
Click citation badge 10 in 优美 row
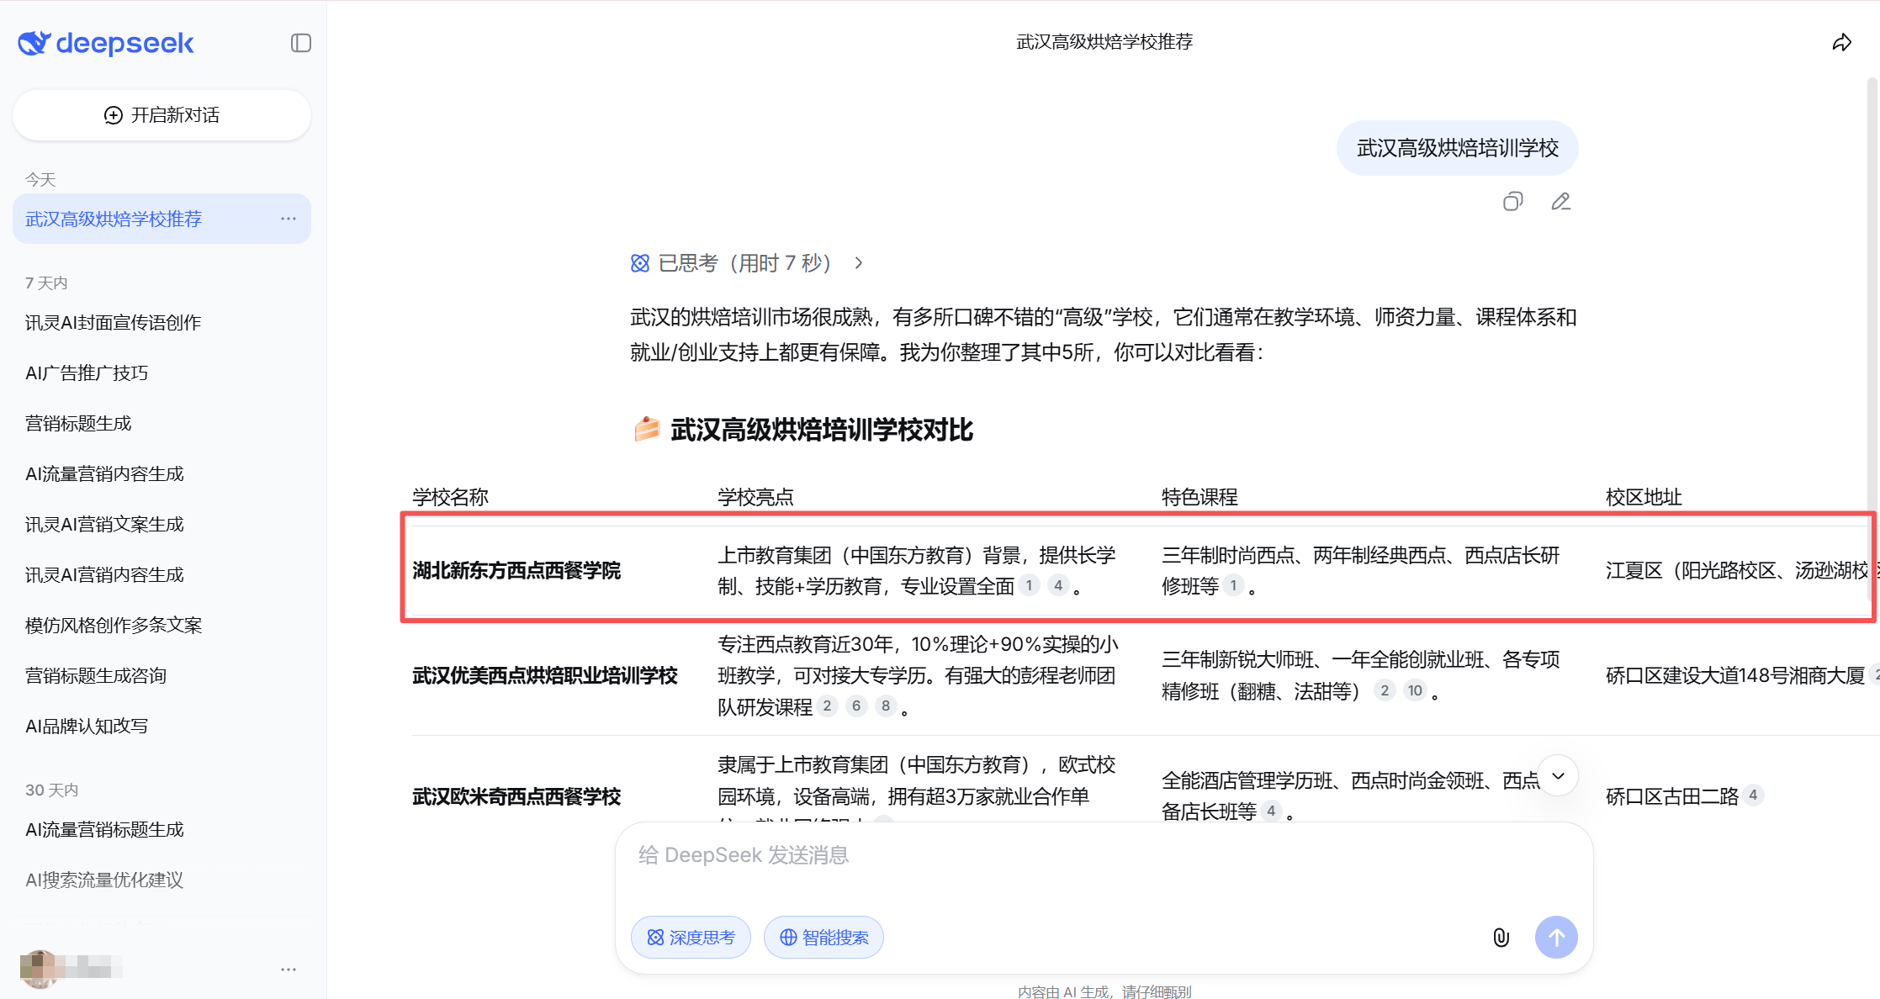click(x=1415, y=690)
